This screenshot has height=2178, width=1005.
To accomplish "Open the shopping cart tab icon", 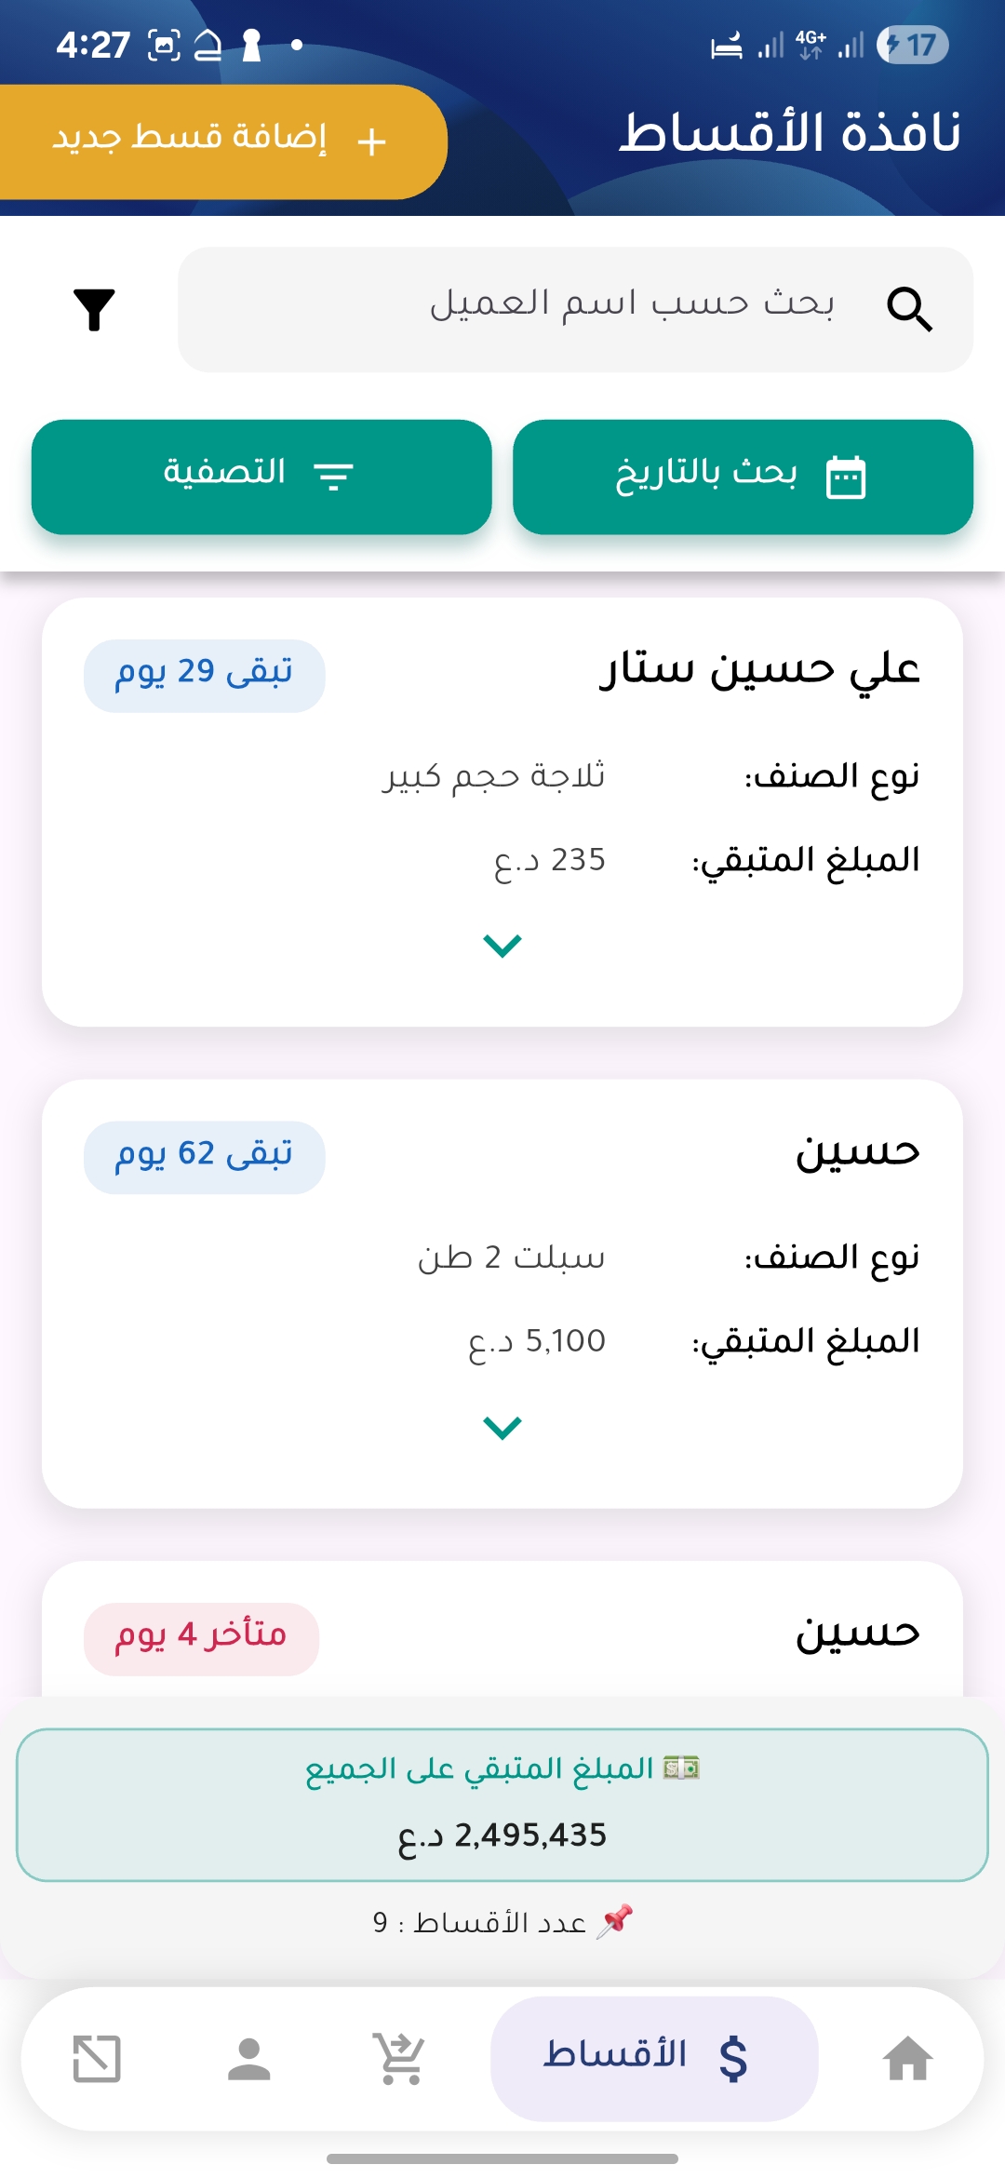I will tap(400, 2058).
